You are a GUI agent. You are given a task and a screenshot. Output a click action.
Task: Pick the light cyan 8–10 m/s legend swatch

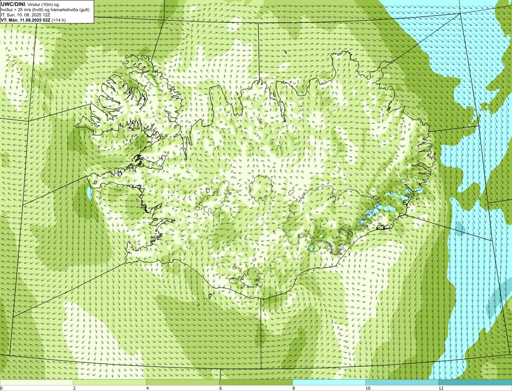[329, 383]
